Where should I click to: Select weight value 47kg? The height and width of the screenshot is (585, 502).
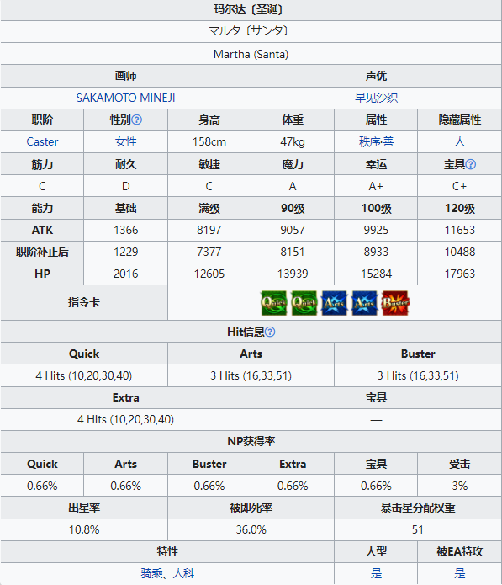[293, 141]
